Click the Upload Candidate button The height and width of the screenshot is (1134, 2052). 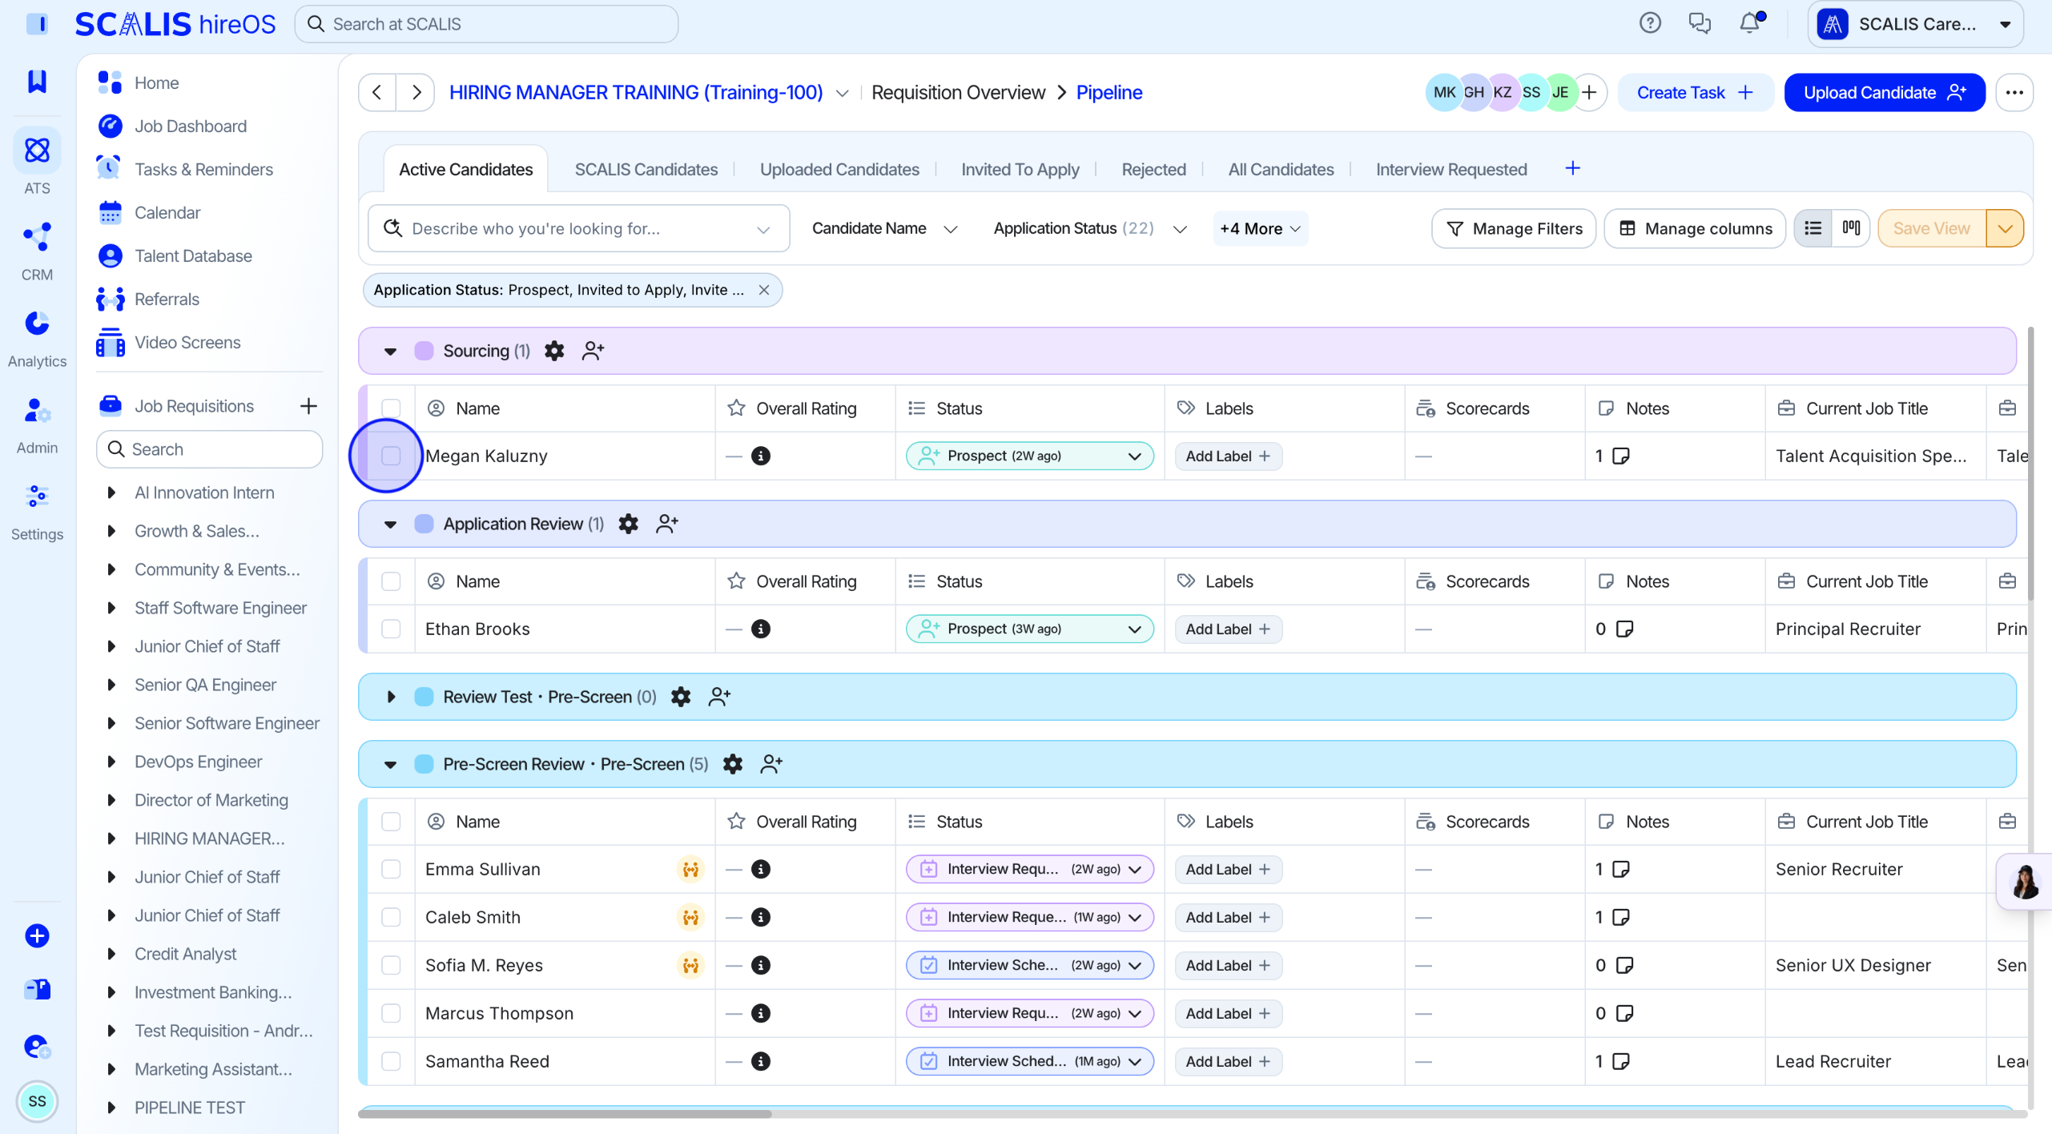(1884, 92)
